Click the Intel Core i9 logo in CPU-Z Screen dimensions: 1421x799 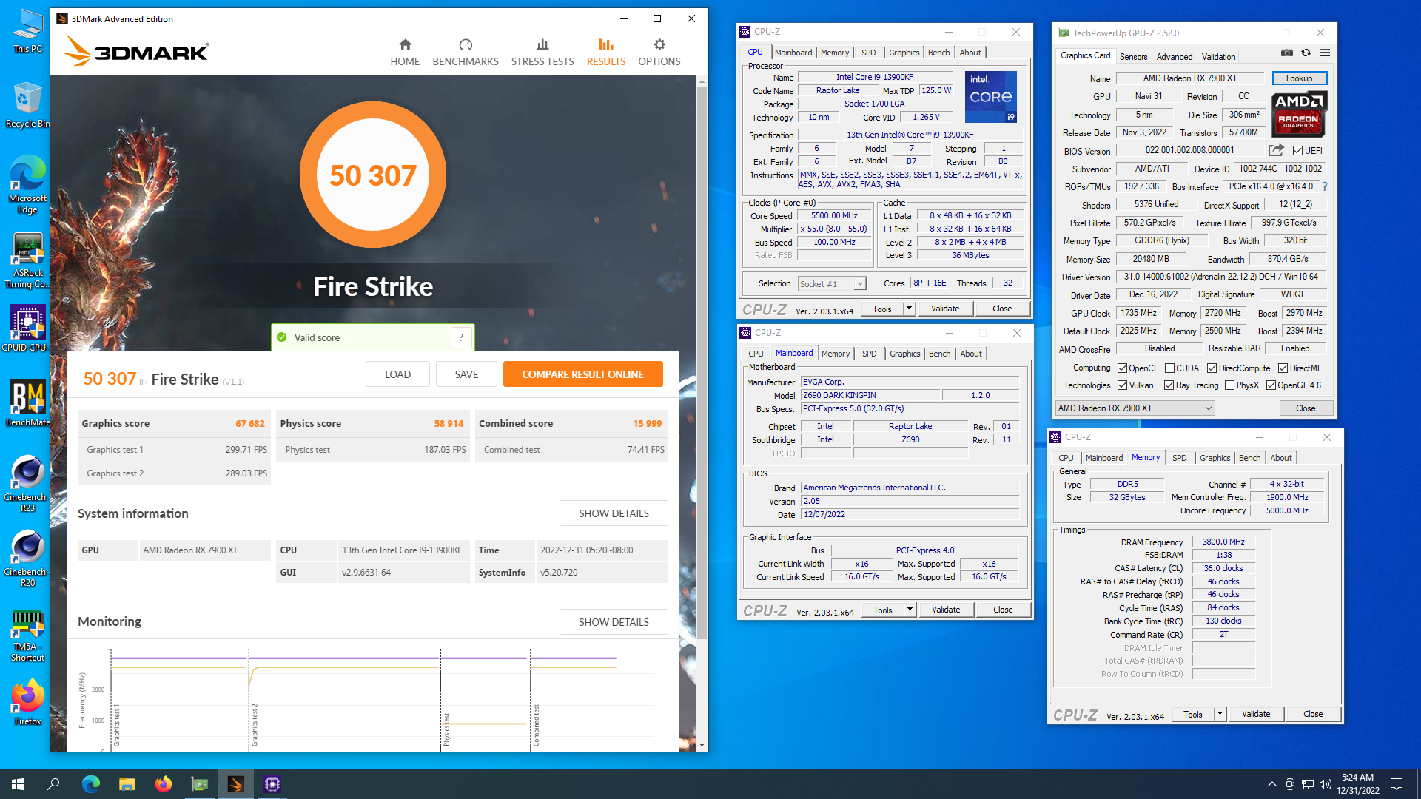[991, 97]
